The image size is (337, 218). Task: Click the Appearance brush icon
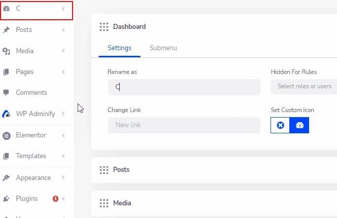click(6, 177)
